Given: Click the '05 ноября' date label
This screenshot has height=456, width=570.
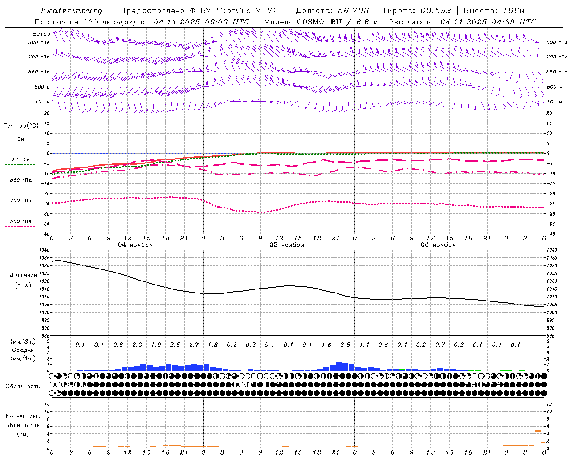Looking at the screenshot, I should pyautogui.click(x=287, y=245).
